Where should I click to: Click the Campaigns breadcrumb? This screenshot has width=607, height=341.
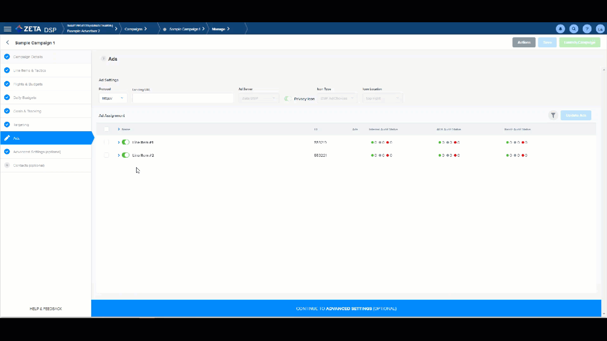tap(134, 29)
